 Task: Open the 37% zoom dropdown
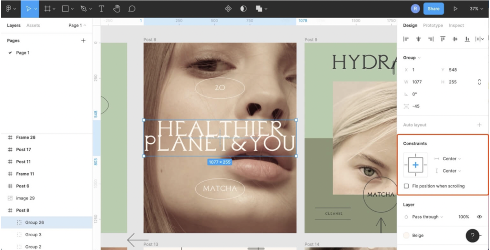point(476,9)
